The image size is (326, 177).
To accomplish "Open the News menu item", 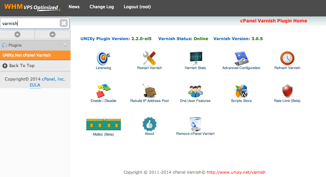I will (74, 7).
